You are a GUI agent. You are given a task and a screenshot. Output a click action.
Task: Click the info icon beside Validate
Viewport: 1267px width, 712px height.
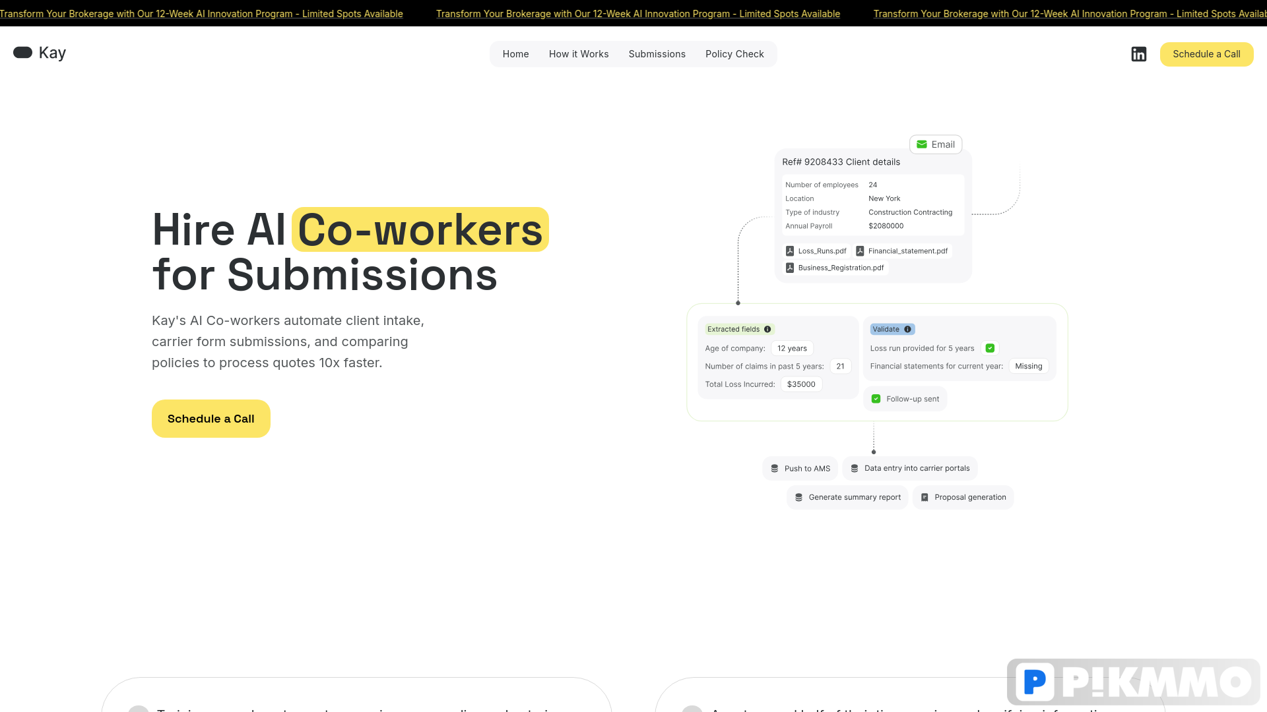pyautogui.click(x=907, y=329)
